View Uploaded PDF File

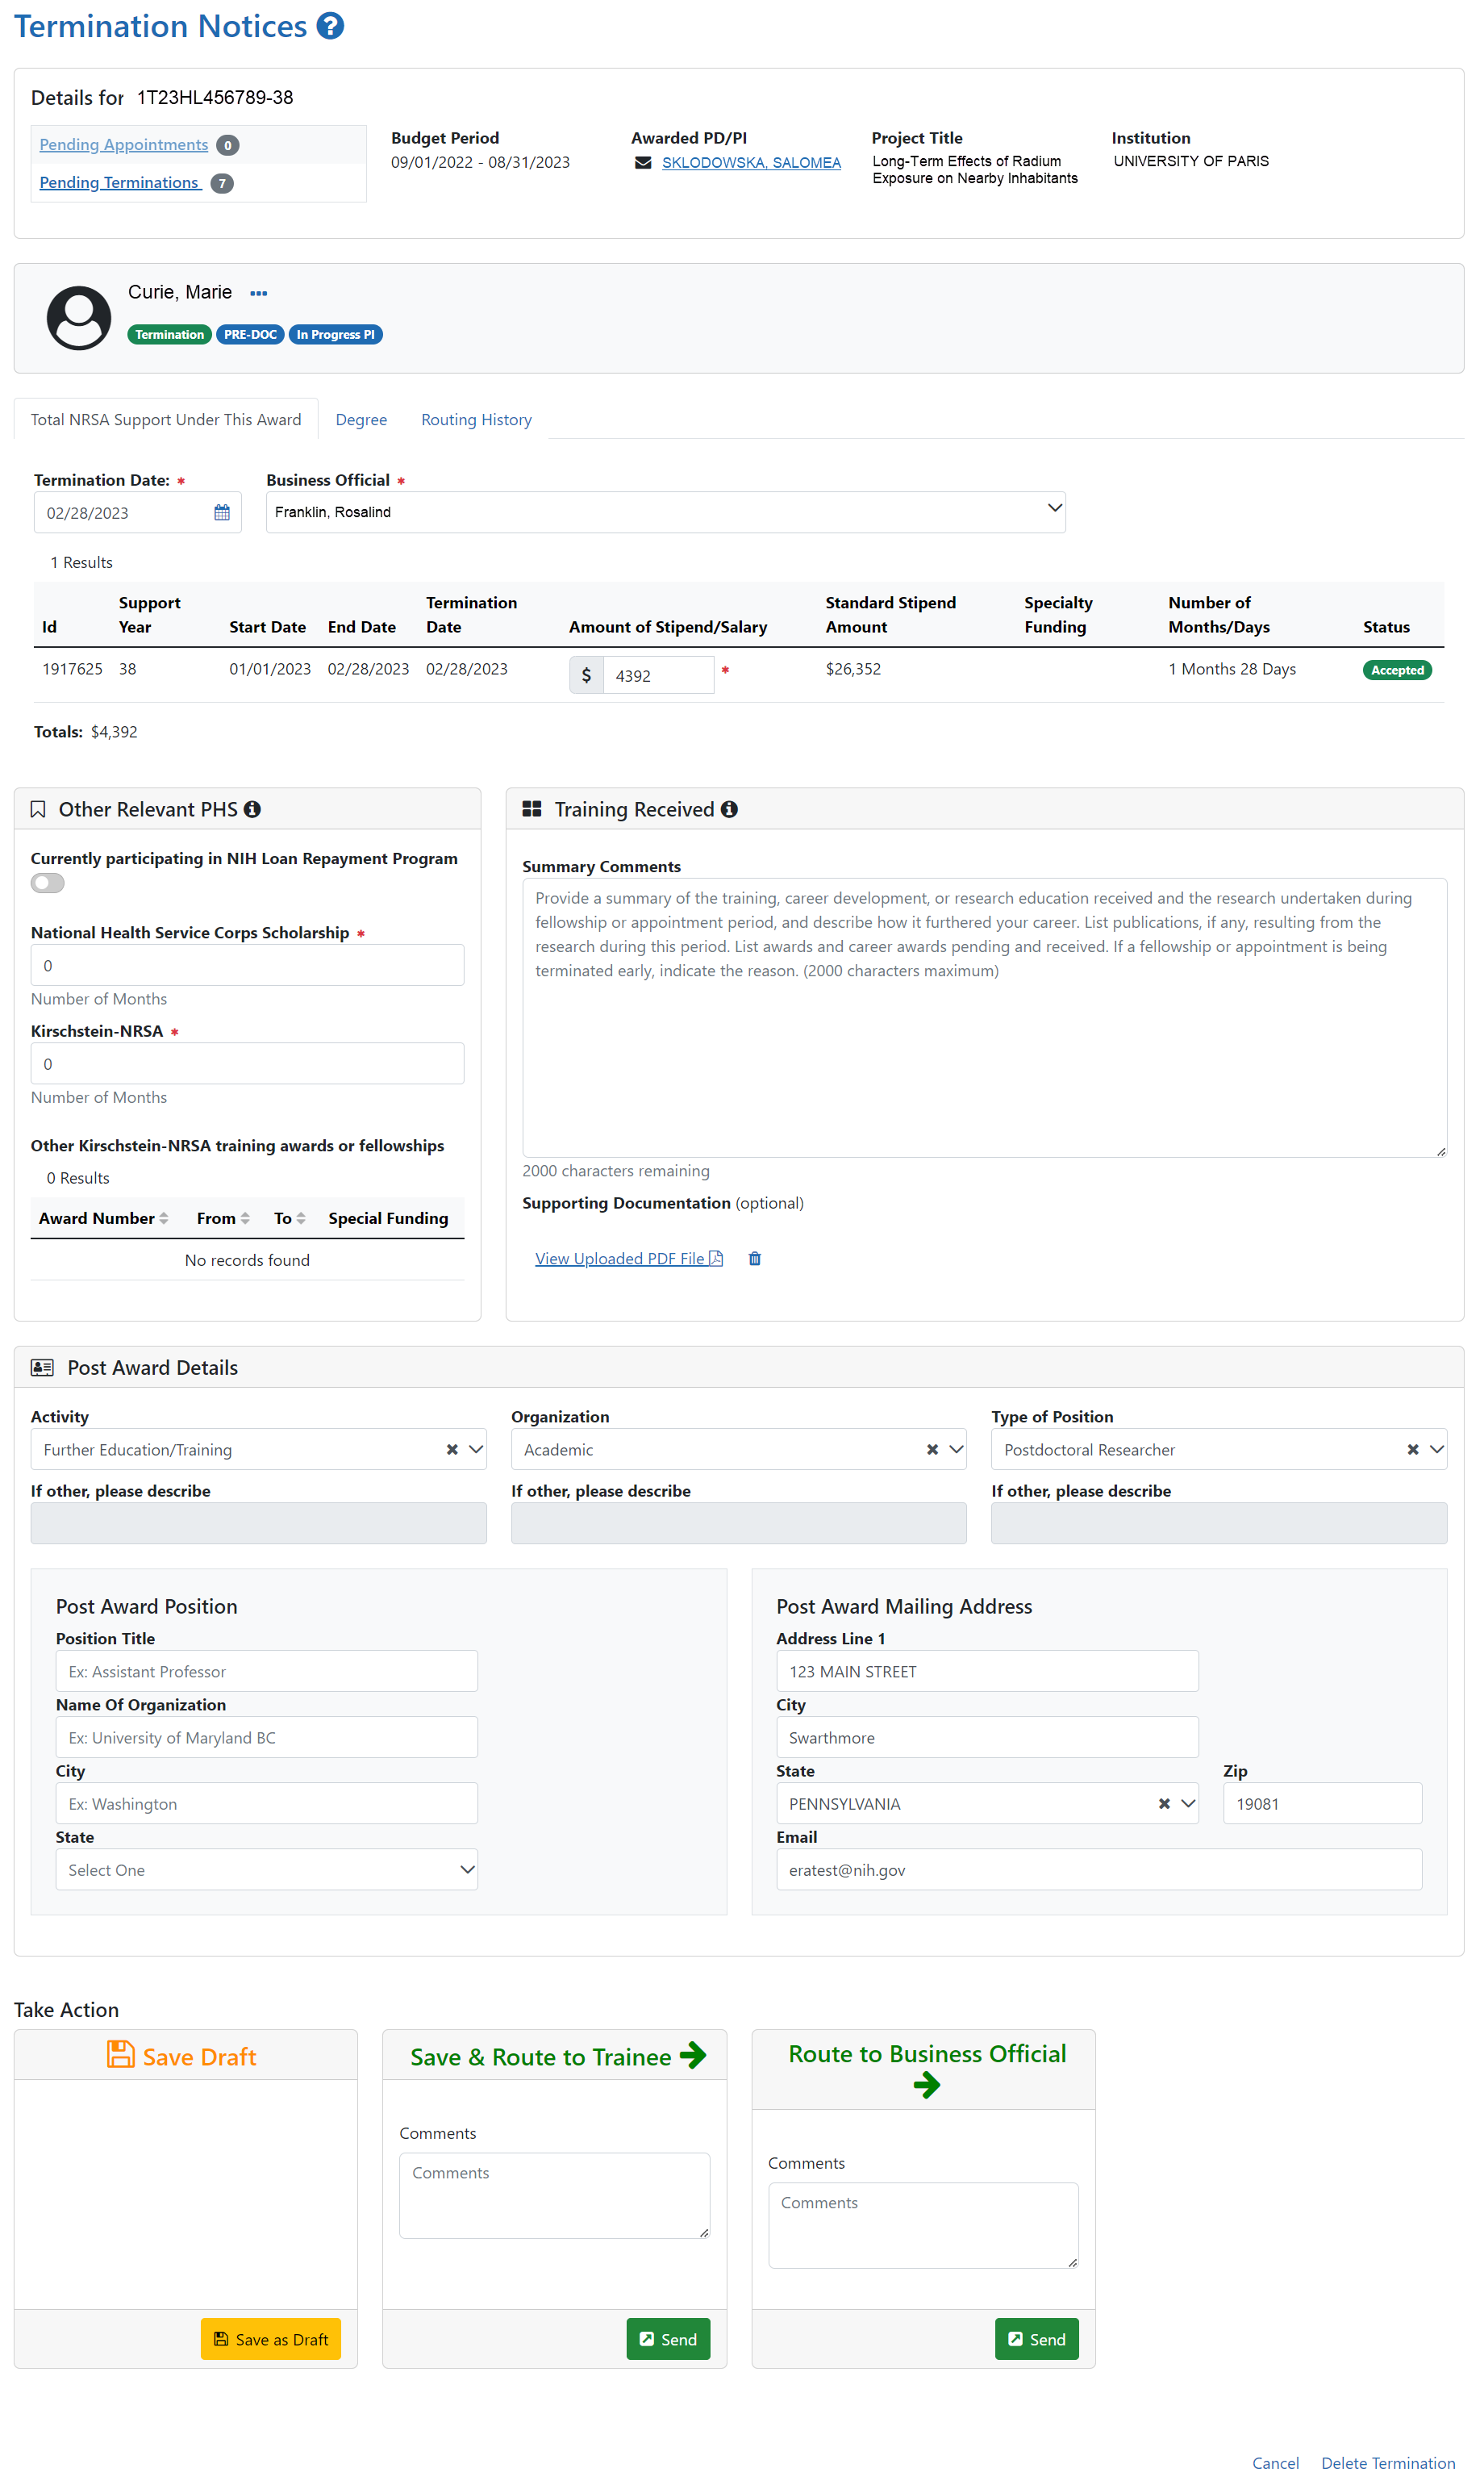[629, 1259]
